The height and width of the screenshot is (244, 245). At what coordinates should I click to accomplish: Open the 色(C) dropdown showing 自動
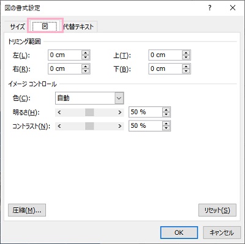click(x=89, y=98)
